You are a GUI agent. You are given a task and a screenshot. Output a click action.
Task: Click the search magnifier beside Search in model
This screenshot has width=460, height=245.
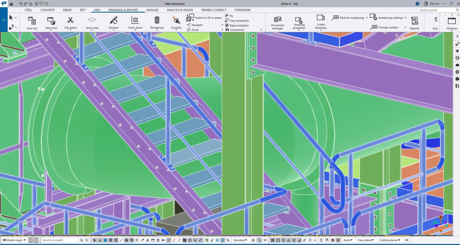[81, 240]
